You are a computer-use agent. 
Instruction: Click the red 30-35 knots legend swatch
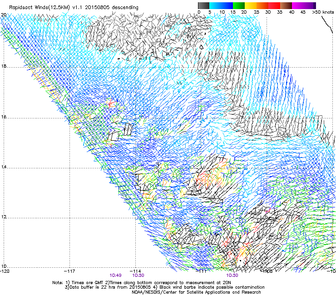pos(274,5)
